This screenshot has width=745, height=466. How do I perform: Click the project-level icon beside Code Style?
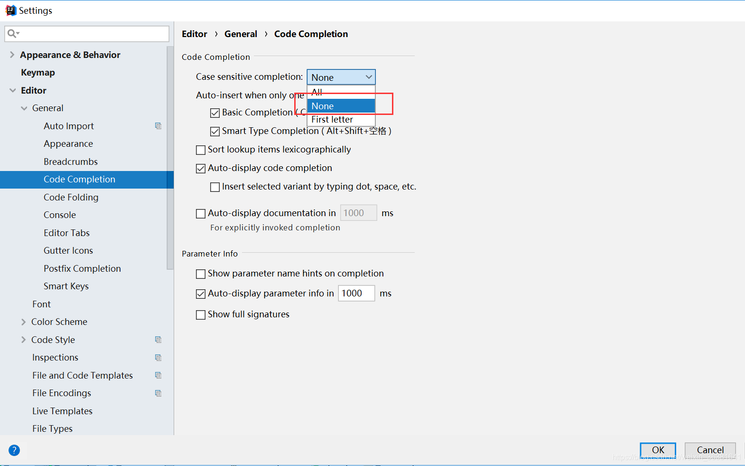click(x=158, y=340)
